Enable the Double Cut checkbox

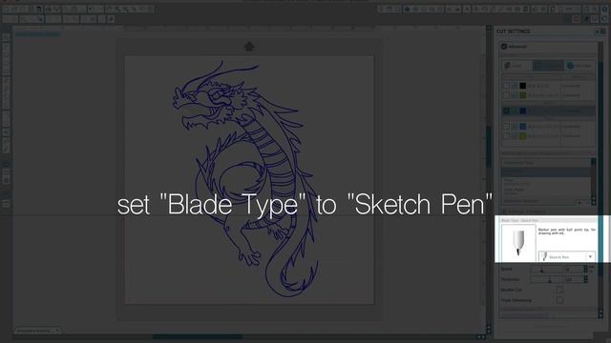point(559,290)
